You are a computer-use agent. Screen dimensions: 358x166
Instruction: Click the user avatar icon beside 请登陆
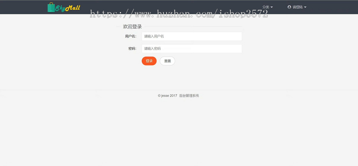click(x=289, y=7)
